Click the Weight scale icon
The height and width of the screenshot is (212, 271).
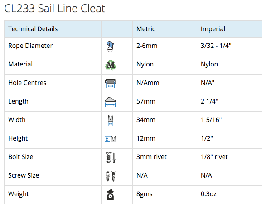111,195
